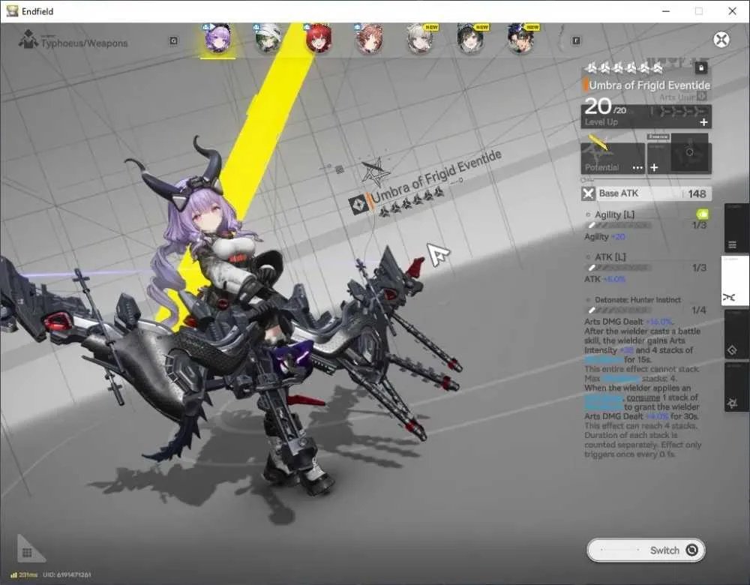Select the red-haired operator portrait
This screenshot has height=585, width=750.
(x=319, y=38)
